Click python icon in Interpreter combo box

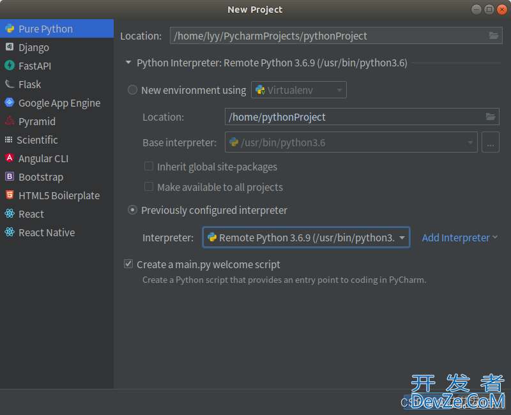tap(212, 237)
